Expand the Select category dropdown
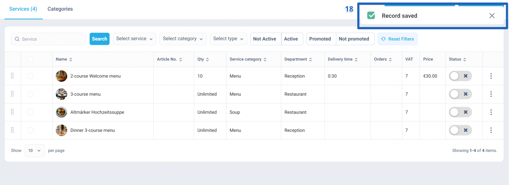This screenshot has height=185, width=509. click(183, 39)
